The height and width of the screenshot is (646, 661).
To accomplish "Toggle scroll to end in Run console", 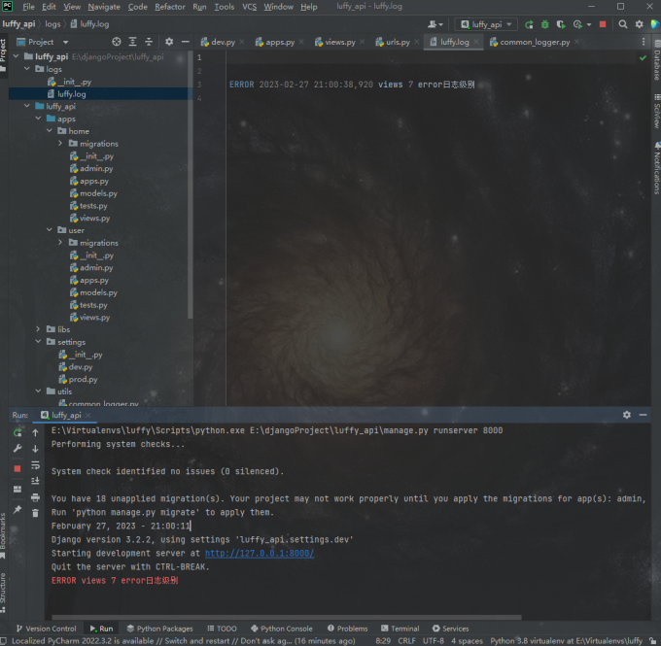I will [35, 480].
